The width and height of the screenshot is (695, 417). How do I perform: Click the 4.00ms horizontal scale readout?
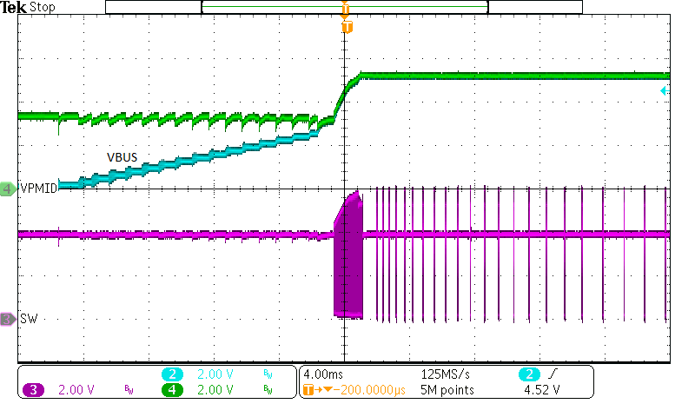325,374
